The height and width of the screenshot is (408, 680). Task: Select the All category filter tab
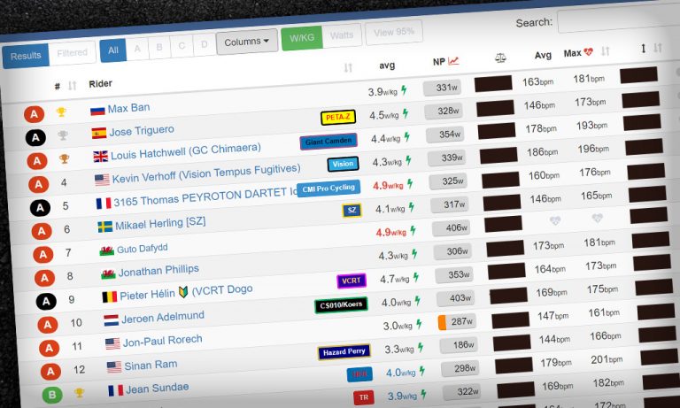(x=112, y=50)
